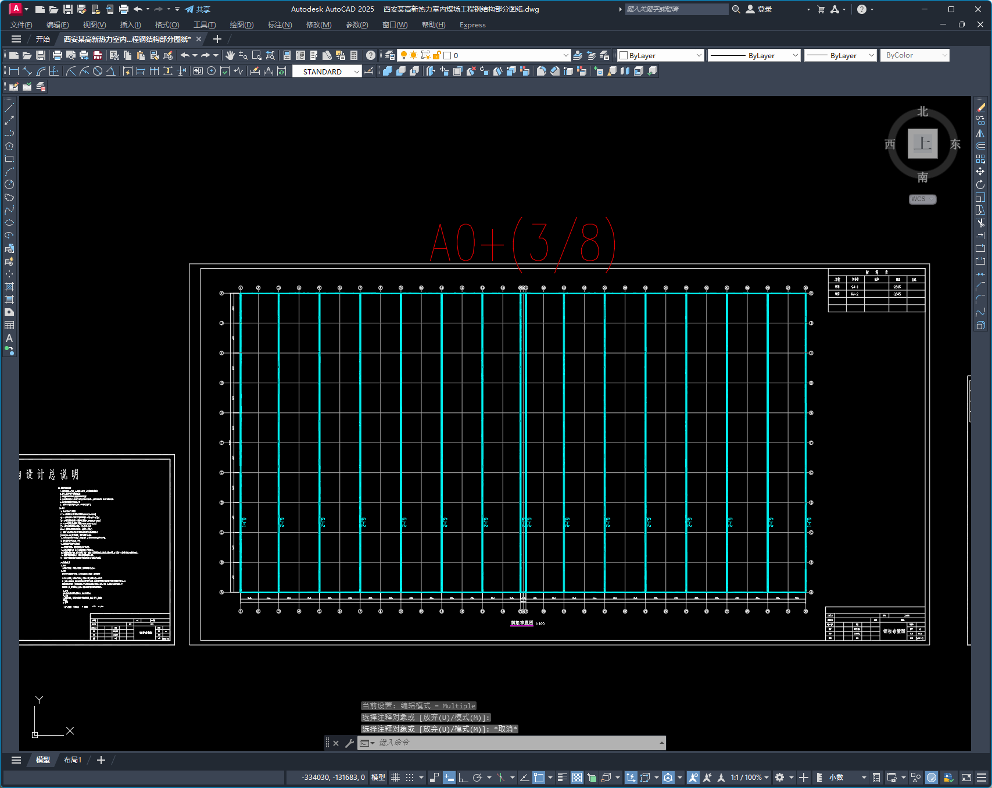Select the Move tool in the modify toolbar
Image resolution: width=992 pixels, height=788 pixels.
tap(980, 172)
